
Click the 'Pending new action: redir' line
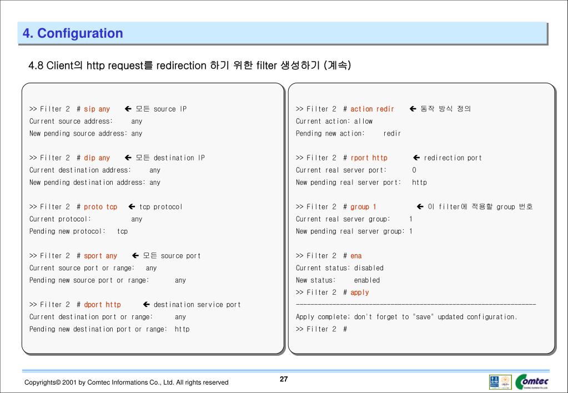(348, 134)
